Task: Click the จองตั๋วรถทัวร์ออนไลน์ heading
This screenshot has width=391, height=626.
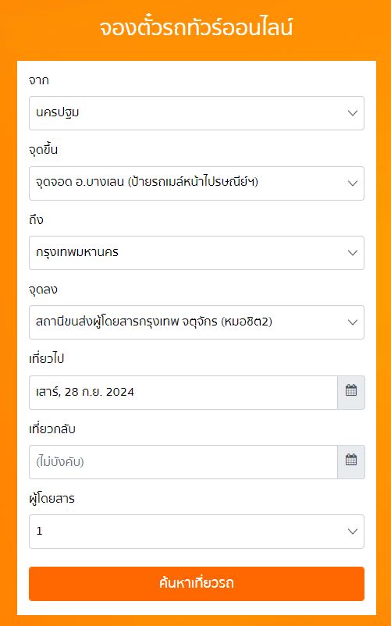Action: tap(196, 27)
